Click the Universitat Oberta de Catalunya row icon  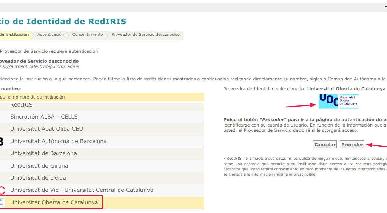coord(2,202)
